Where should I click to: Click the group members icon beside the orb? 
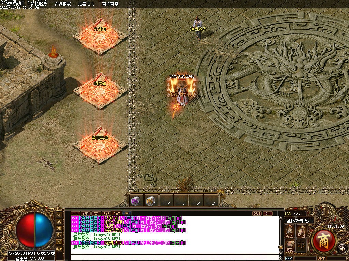point(59,222)
